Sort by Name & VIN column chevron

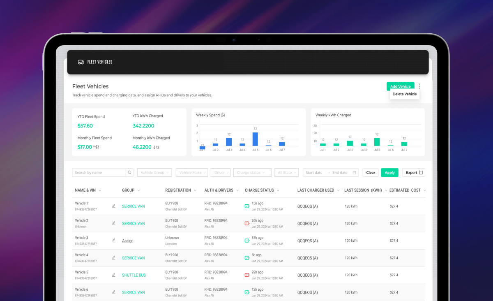coord(100,190)
